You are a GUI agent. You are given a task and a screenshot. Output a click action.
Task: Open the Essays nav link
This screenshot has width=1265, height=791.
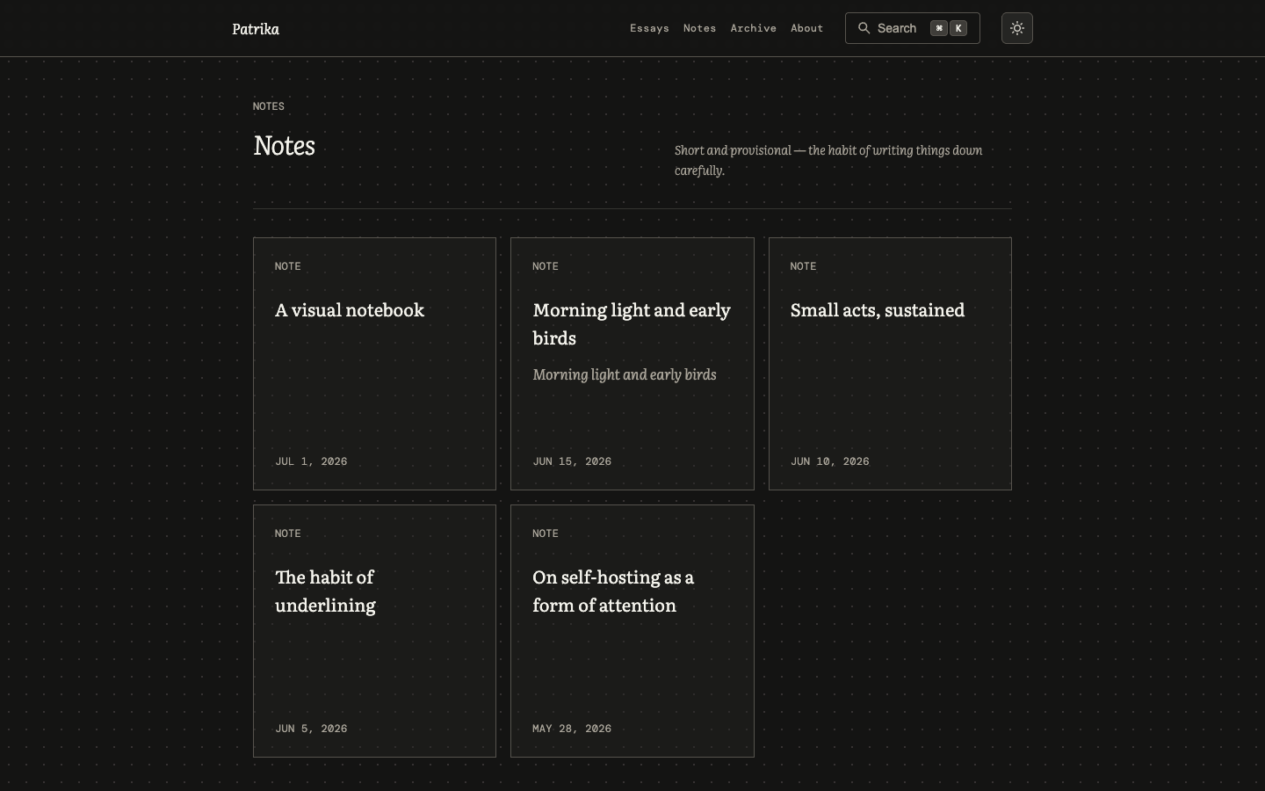[x=649, y=28]
